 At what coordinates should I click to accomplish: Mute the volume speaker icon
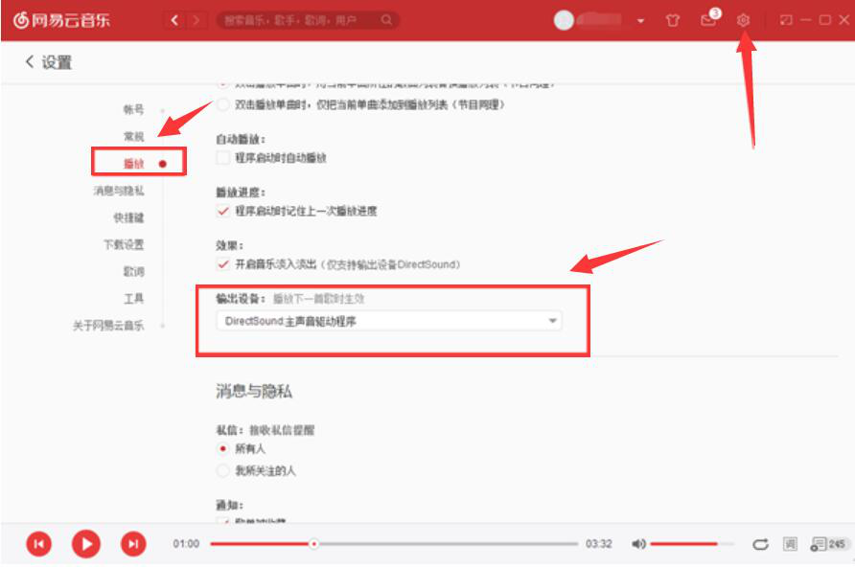(x=638, y=543)
